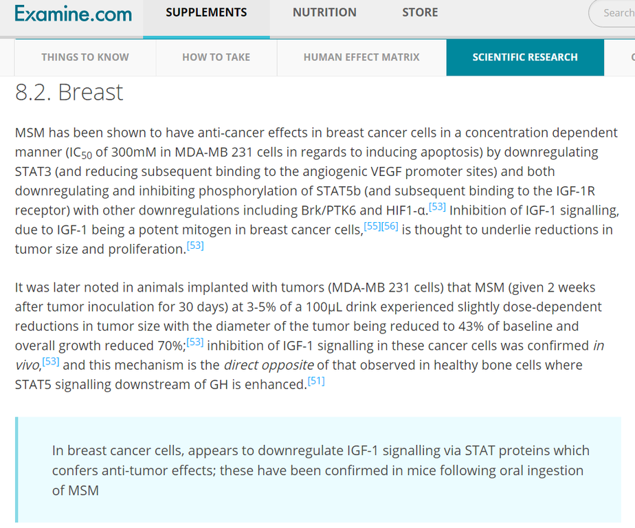Open citation 51 after GH is enhanced
Screen dimensions: 635x528
(x=316, y=381)
